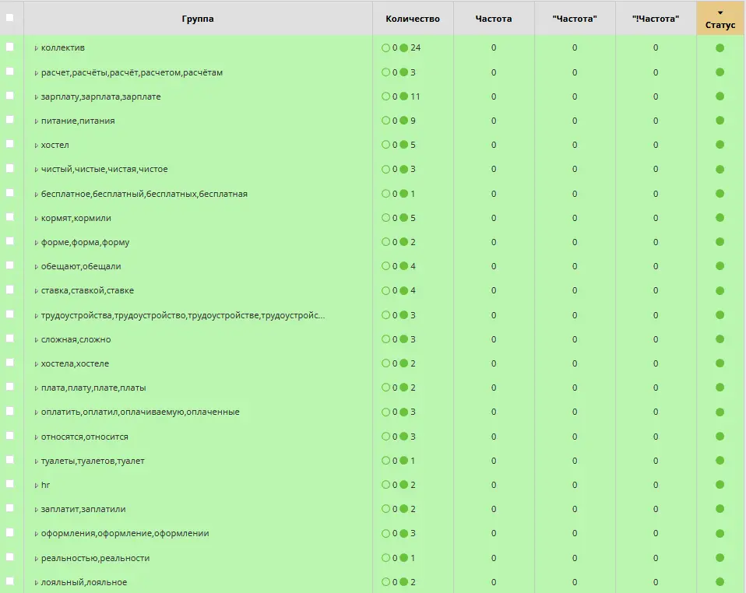Click filled green circle in кормят count cell

pyautogui.click(x=403, y=218)
